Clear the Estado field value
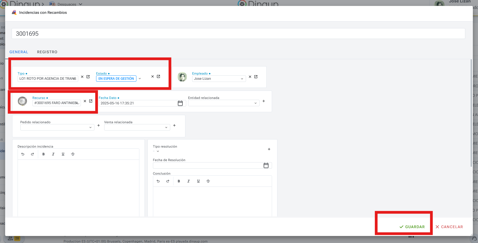 tap(152, 77)
